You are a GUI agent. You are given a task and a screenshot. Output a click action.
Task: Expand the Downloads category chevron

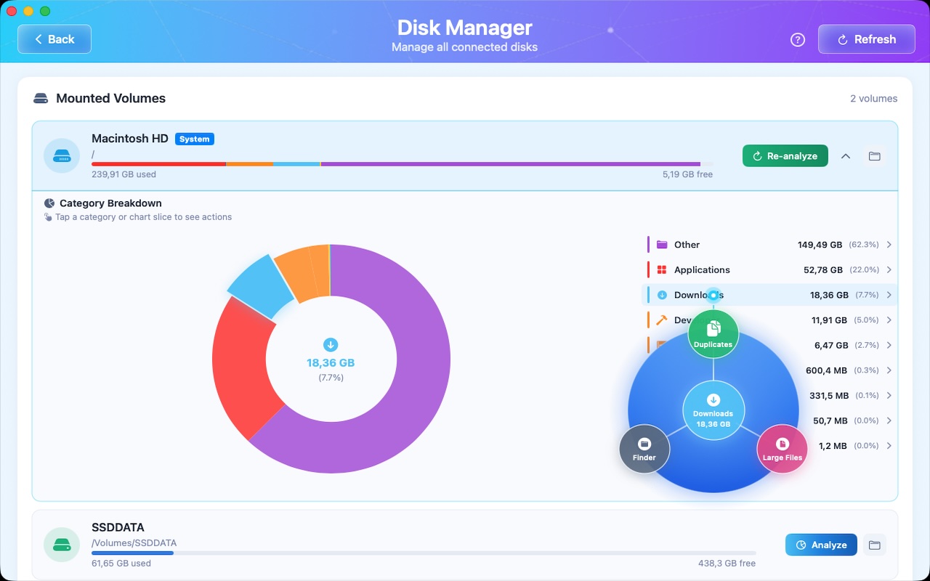[889, 295]
